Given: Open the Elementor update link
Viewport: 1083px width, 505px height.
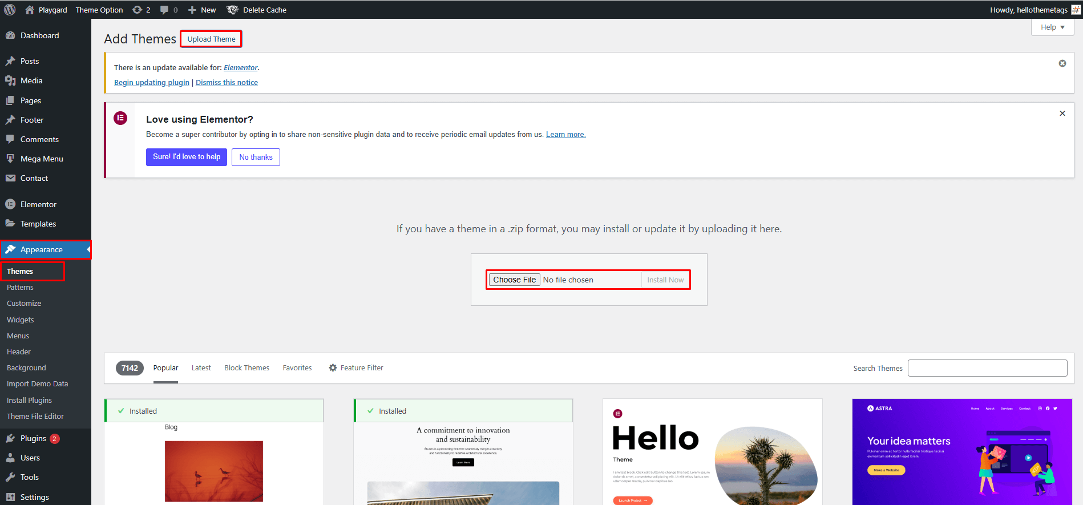Looking at the screenshot, I should pos(241,67).
